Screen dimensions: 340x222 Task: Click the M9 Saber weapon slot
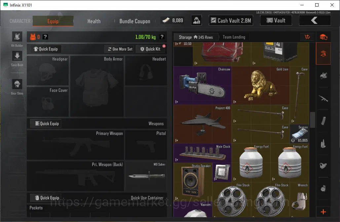pos(146,176)
